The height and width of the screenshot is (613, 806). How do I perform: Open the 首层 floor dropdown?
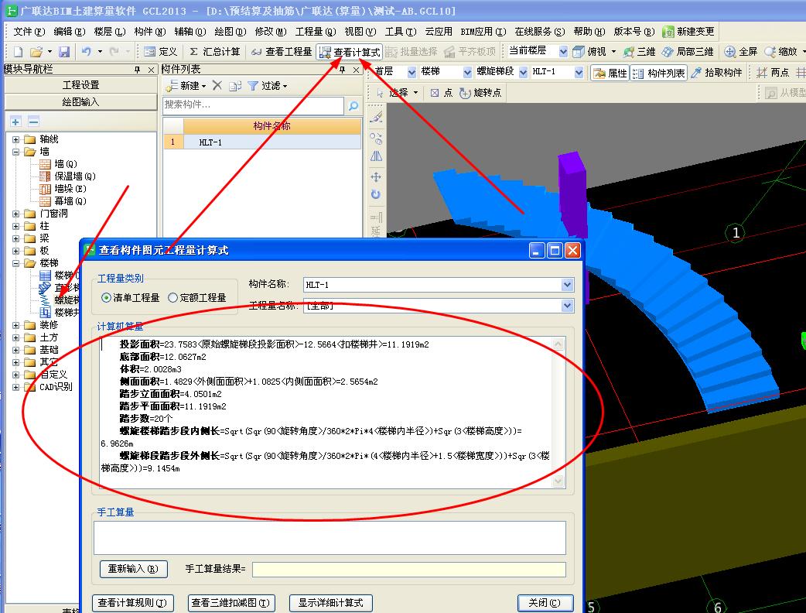(412, 72)
